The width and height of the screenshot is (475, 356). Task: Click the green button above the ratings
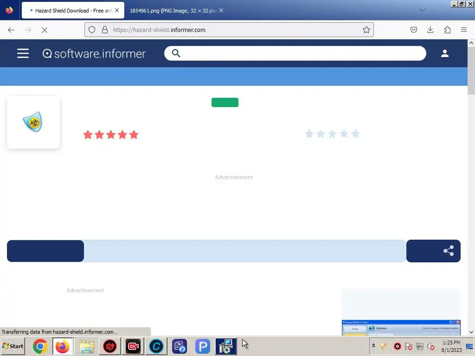pyautogui.click(x=225, y=102)
